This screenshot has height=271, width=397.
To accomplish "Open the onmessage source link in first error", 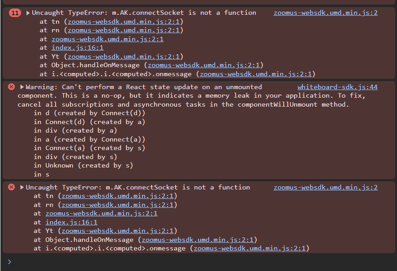I will (x=256, y=74).
